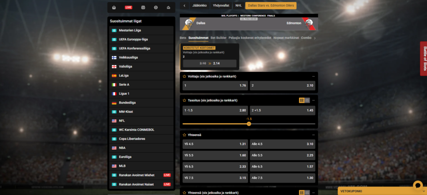This screenshot has width=427, height=195.
Task: Open Veikkausliiga league
Action: point(141,57)
